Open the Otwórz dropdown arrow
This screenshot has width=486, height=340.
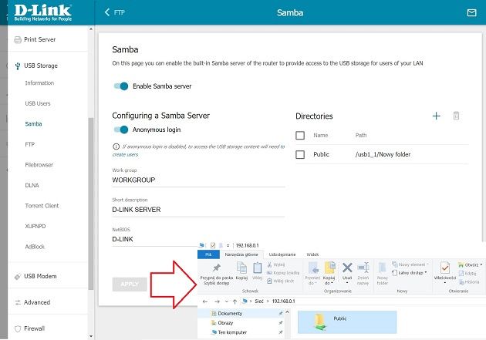click(x=481, y=264)
